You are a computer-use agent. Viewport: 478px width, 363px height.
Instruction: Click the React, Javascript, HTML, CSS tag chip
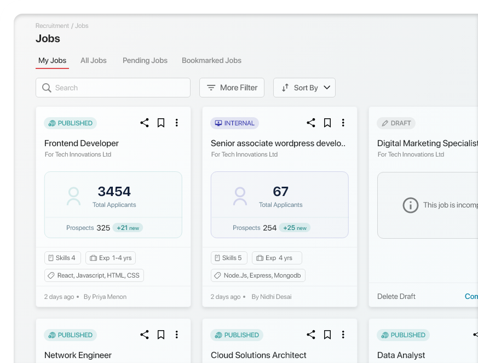[94, 275]
